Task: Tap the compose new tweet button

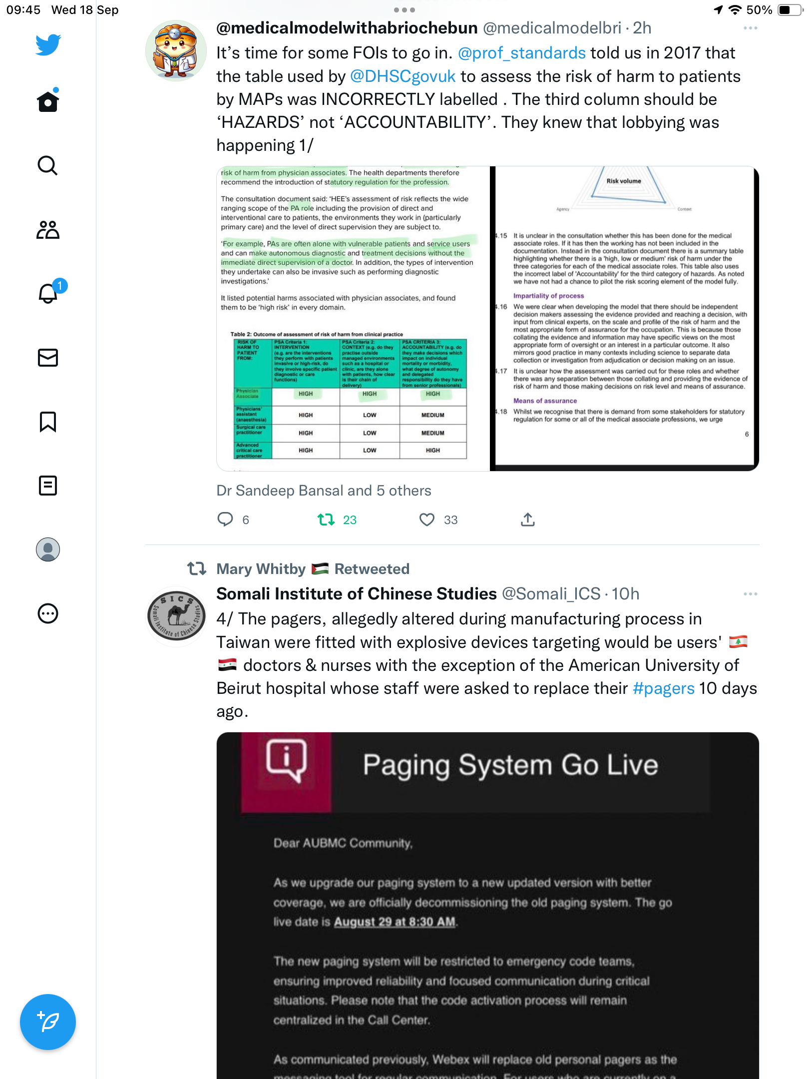Action: pos(48,1022)
